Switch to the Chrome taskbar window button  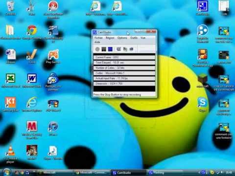92,173
